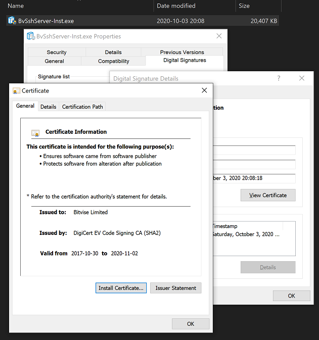319x340 pixels.
Task: Close the Digital Signature Details dialog
Action: [x=302, y=78]
